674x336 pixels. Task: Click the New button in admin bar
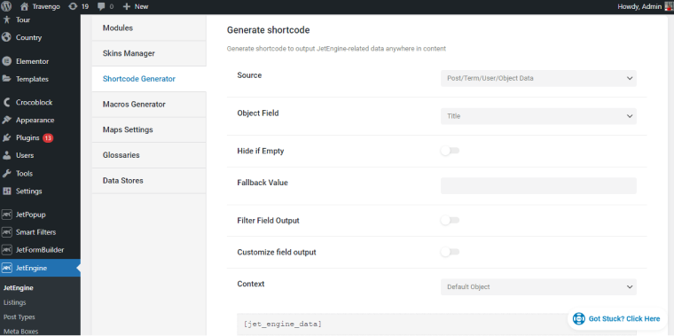[136, 6]
